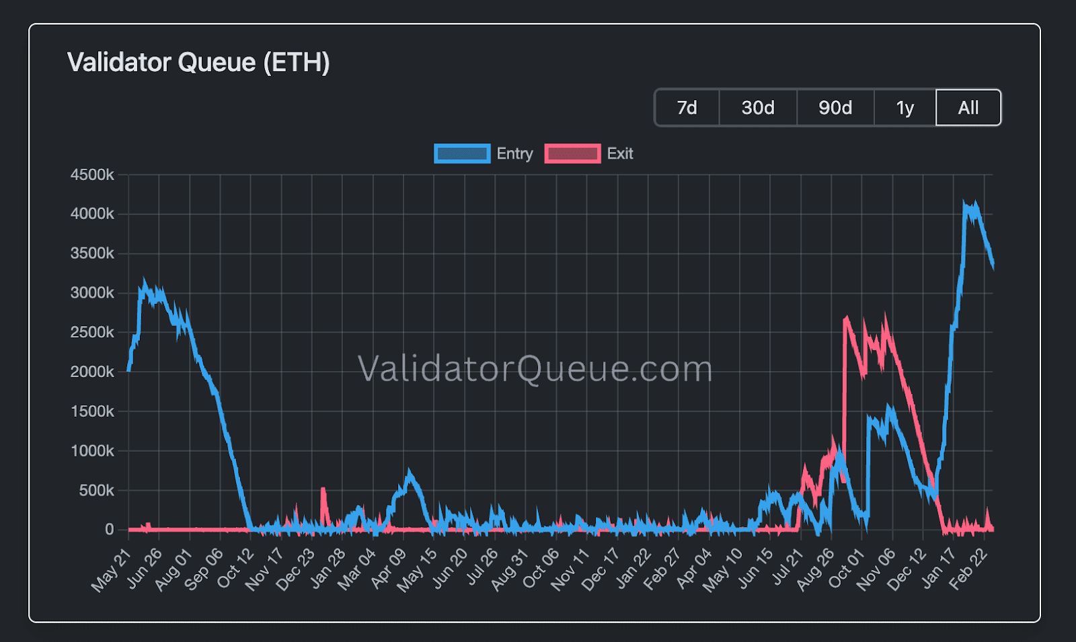The width and height of the screenshot is (1076, 642).
Task: Show the 90d time range
Action: 835,108
